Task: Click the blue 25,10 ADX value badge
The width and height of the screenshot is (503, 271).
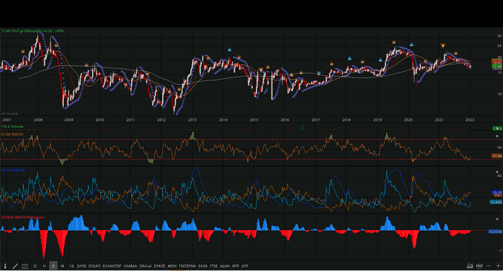Action: click(497, 193)
